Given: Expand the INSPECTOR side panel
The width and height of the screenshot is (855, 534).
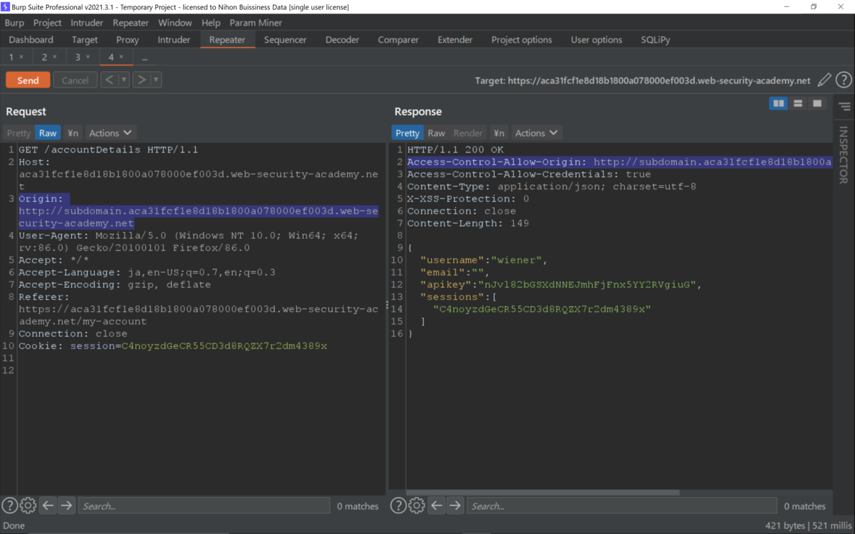Looking at the screenshot, I should point(844,155).
